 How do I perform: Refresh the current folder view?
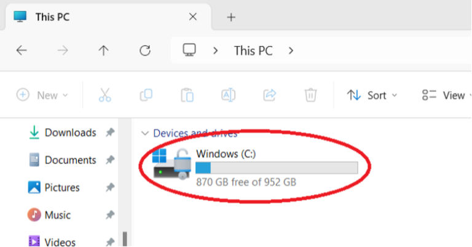pyautogui.click(x=145, y=50)
